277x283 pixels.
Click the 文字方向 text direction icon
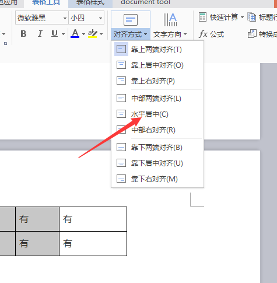click(170, 20)
